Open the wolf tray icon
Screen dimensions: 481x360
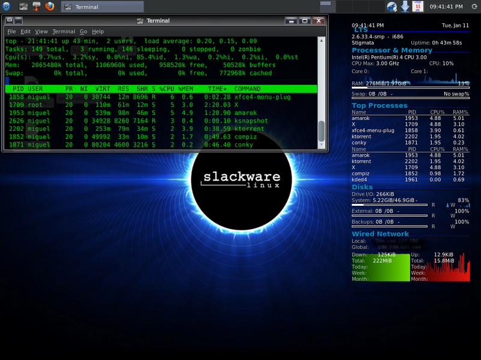pos(391,7)
